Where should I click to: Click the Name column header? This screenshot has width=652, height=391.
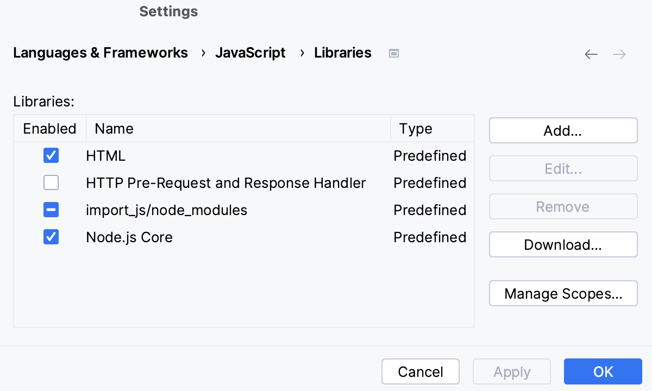pos(114,128)
